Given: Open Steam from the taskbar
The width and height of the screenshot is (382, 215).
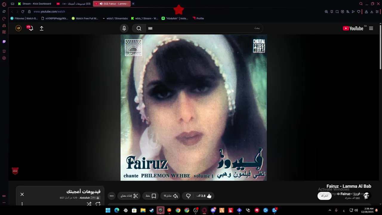Looking at the screenshot, I should click(x=152, y=210).
